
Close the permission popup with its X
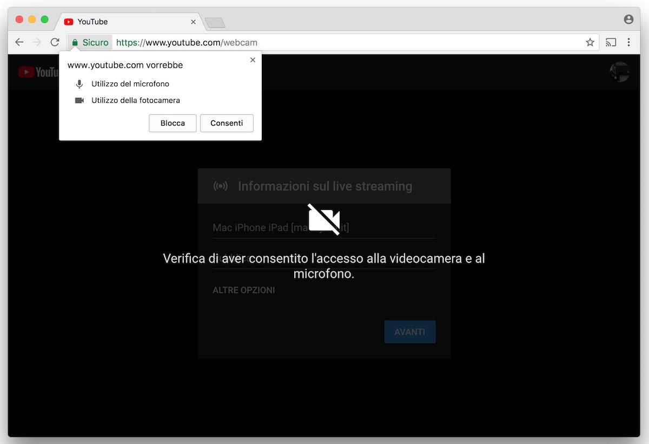point(253,60)
